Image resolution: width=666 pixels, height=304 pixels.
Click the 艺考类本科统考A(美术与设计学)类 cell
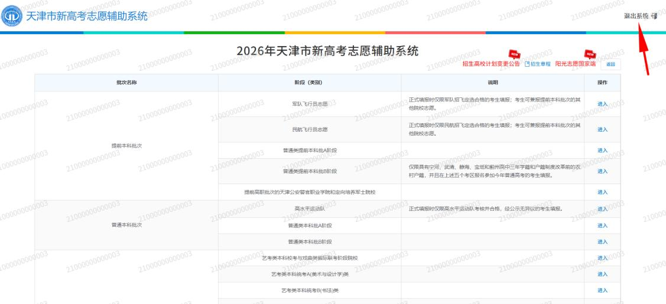(310, 274)
